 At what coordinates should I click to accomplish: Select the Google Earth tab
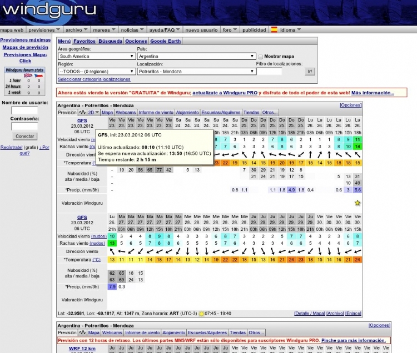click(x=166, y=41)
